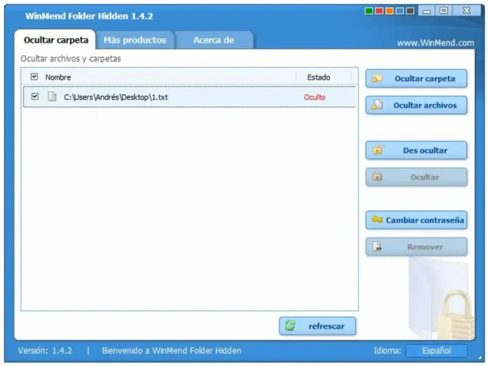Select the path C:\Users\Andrés\Desktop\1.txt

click(116, 97)
